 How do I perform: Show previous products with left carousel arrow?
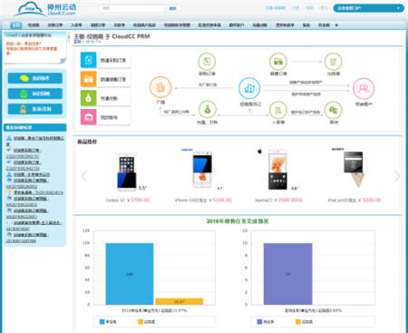84,176
